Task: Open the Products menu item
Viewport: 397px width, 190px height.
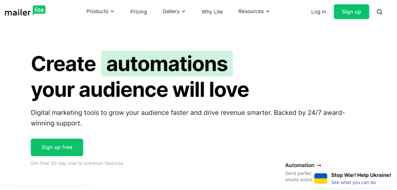Action: pos(100,11)
